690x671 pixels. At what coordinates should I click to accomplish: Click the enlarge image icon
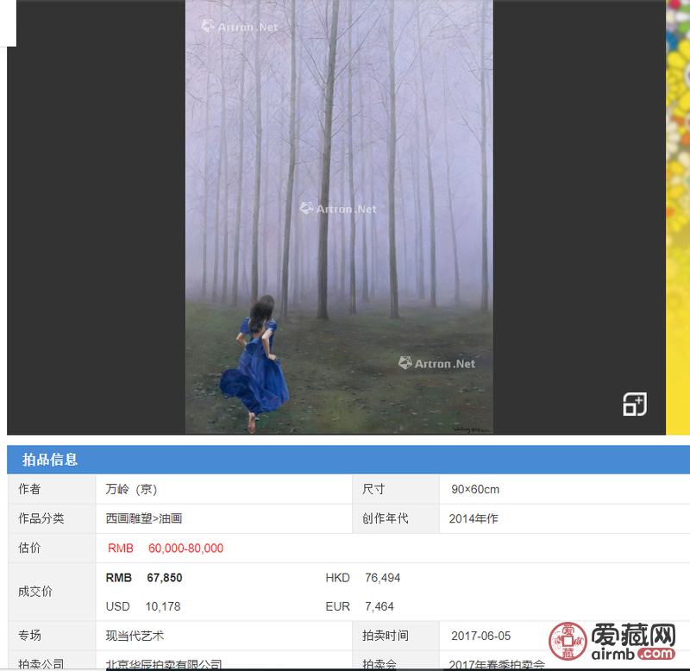[635, 404]
